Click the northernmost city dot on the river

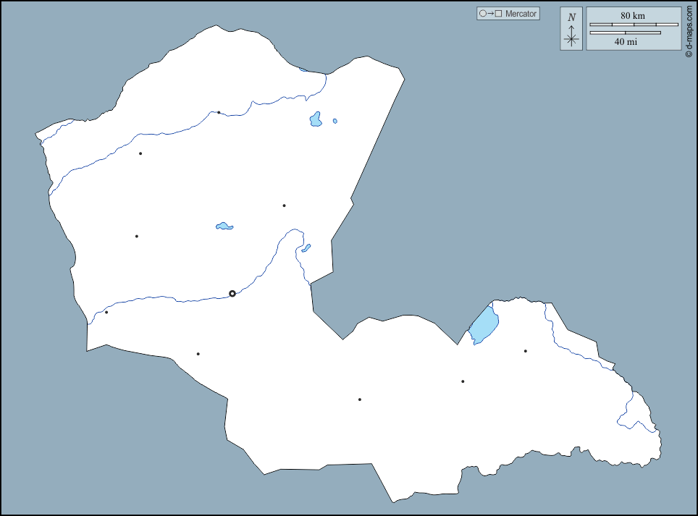[219, 112]
